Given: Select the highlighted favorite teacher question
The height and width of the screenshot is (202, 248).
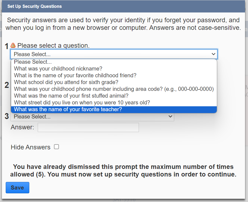Looking at the screenshot, I should point(68,110).
